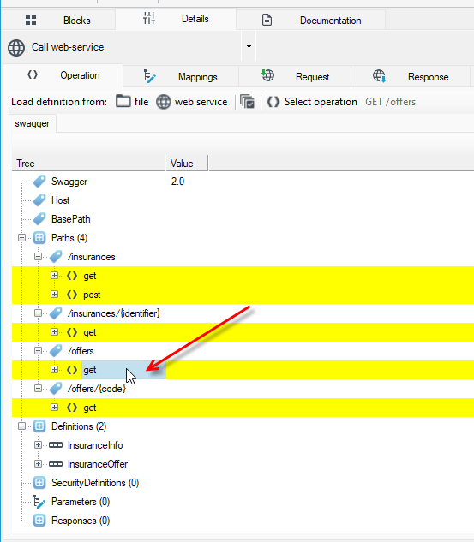This screenshot has width=474, height=542.
Task: Expand get under /offers/{code}
Action: click(x=54, y=408)
